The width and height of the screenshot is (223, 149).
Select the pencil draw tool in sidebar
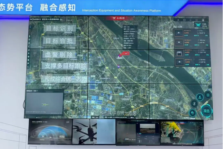coord(29,46)
